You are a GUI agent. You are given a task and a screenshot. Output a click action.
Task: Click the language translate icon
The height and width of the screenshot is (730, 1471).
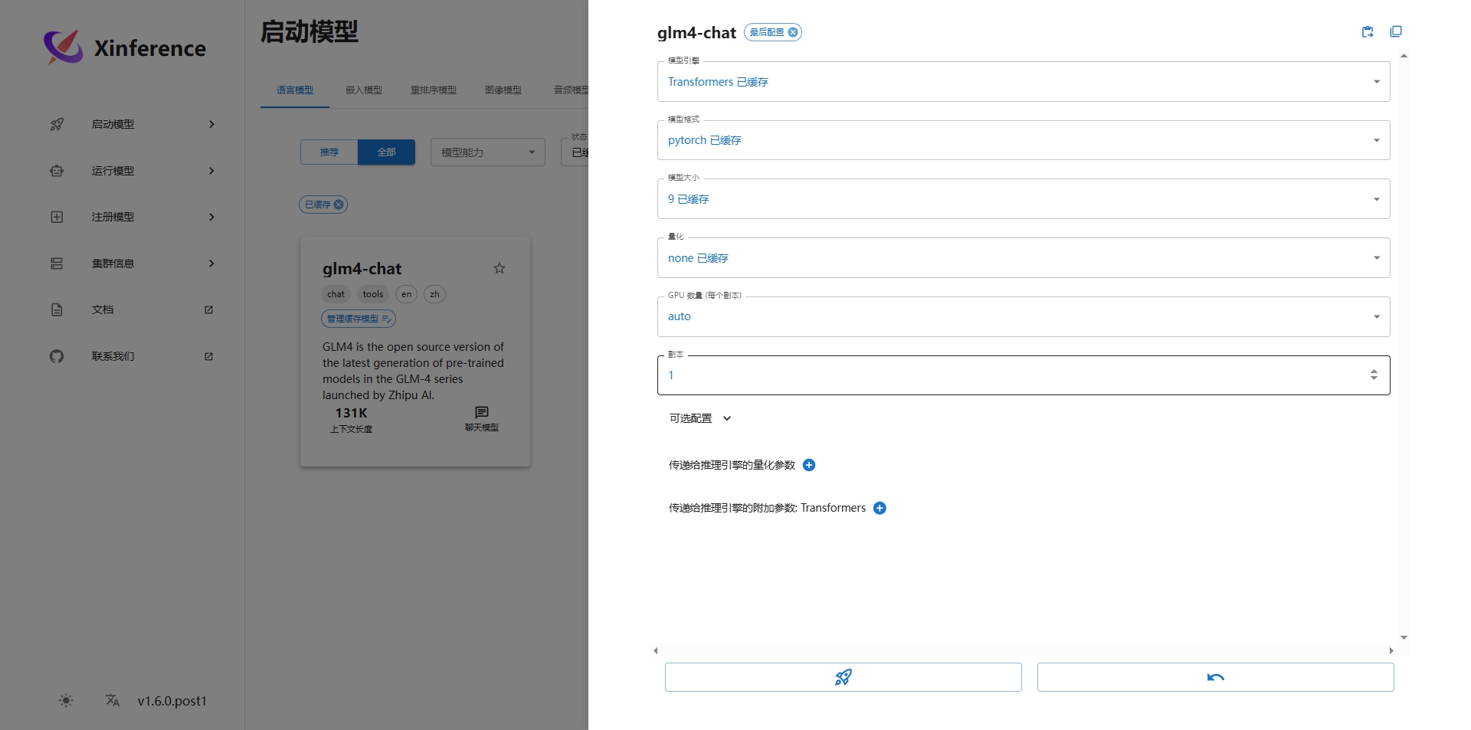(113, 700)
